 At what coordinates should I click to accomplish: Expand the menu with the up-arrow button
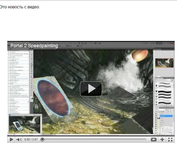(x=154, y=140)
